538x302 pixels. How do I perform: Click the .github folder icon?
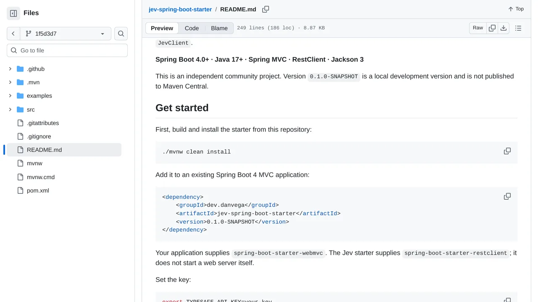click(x=20, y=69)
